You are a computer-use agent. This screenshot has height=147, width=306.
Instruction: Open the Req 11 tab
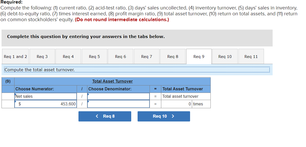coord(251,56)
